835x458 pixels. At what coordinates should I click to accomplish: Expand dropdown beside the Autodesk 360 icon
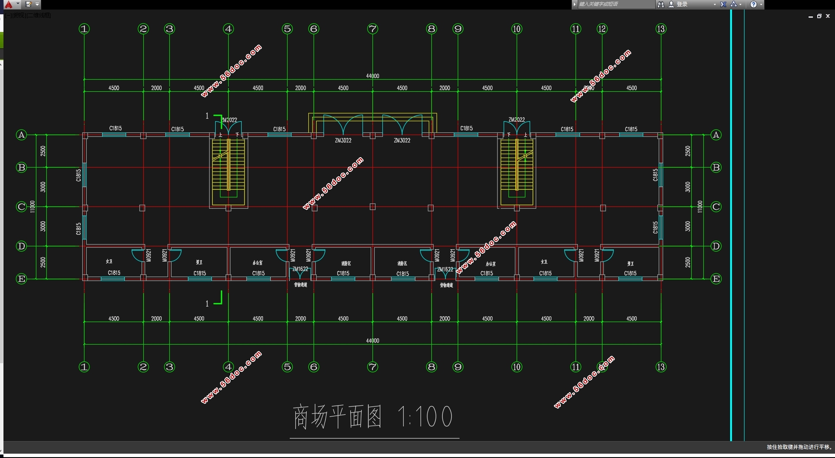[741, 4]
